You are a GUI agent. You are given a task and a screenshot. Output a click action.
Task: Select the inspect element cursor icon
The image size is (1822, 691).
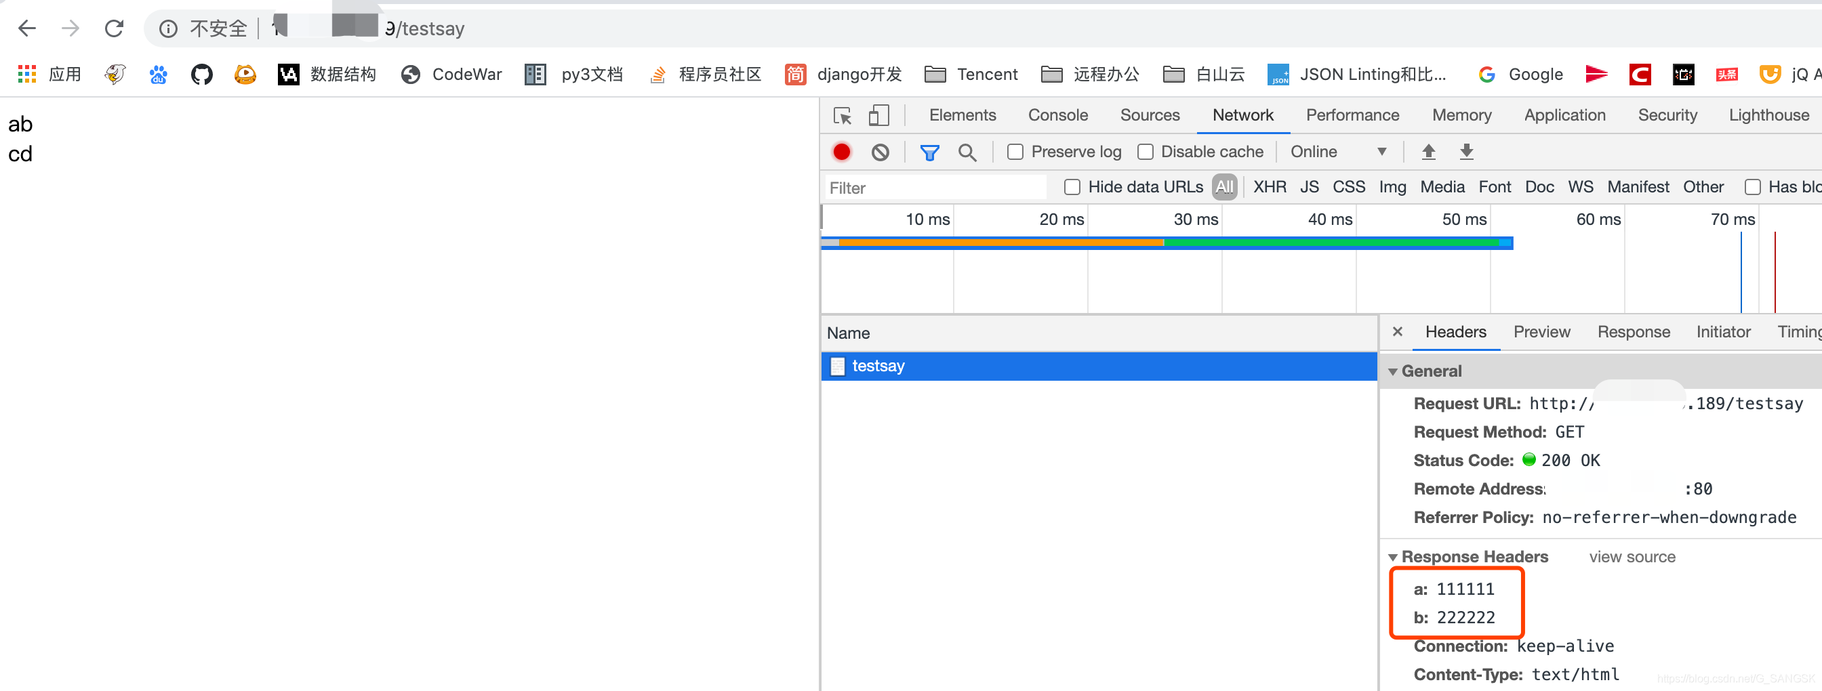tap(843, 115)
